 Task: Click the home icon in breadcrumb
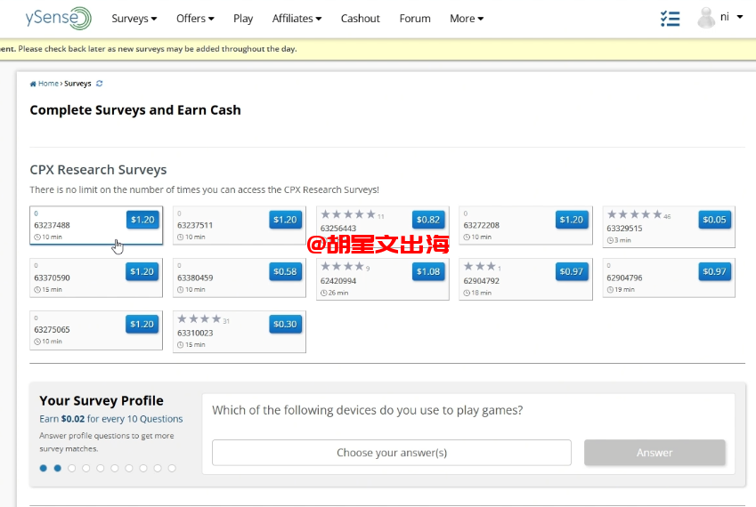click(33, 84)
